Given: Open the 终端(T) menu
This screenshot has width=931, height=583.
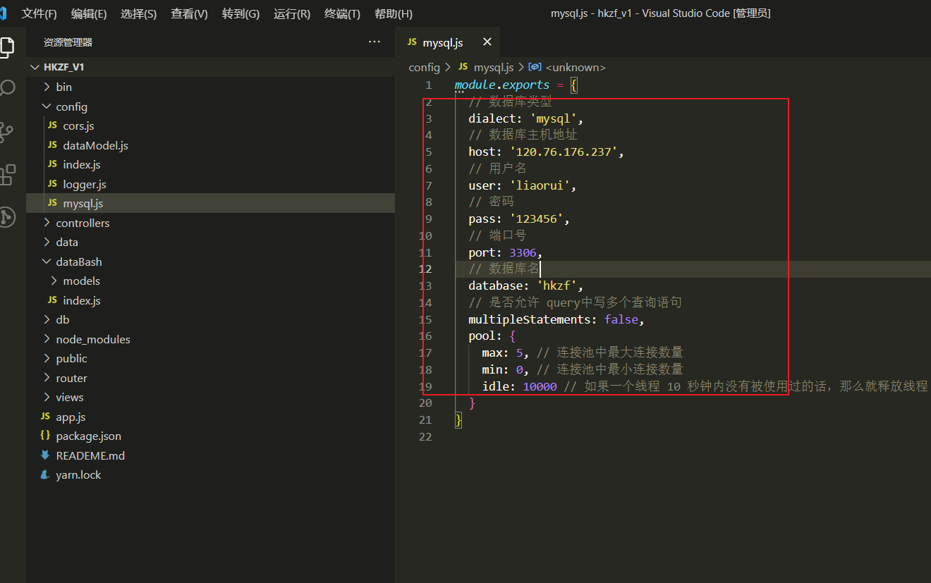Looking at the screenshot, I should pos(342,14).
